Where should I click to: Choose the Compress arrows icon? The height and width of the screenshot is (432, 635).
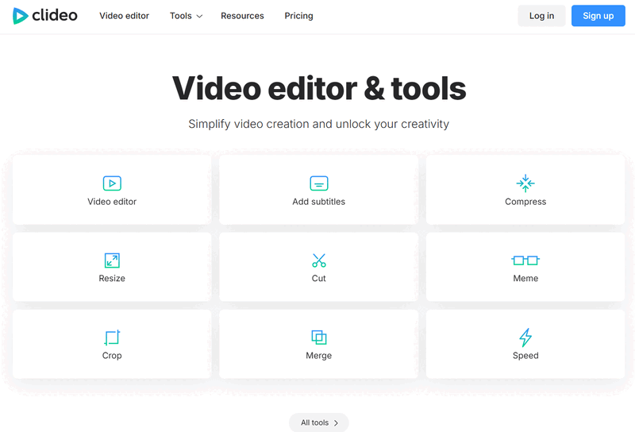[525, 183]
